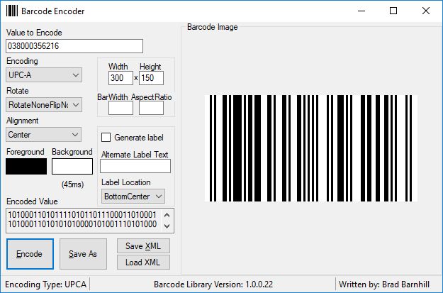443x293 pixels.
Task: Click the Encoded Value scroll down arrow
Action: tap(167, 226)
